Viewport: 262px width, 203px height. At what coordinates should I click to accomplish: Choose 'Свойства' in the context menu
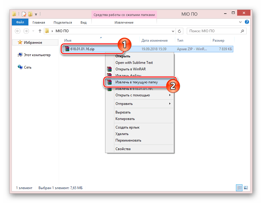point(123,149)
